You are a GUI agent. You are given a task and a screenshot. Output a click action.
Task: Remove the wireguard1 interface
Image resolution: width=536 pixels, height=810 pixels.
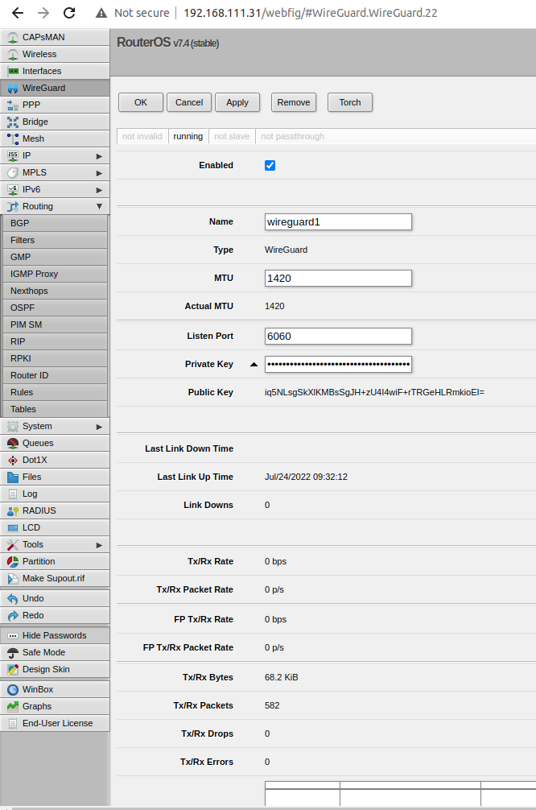pyautogui.click(x=293, y=102)
